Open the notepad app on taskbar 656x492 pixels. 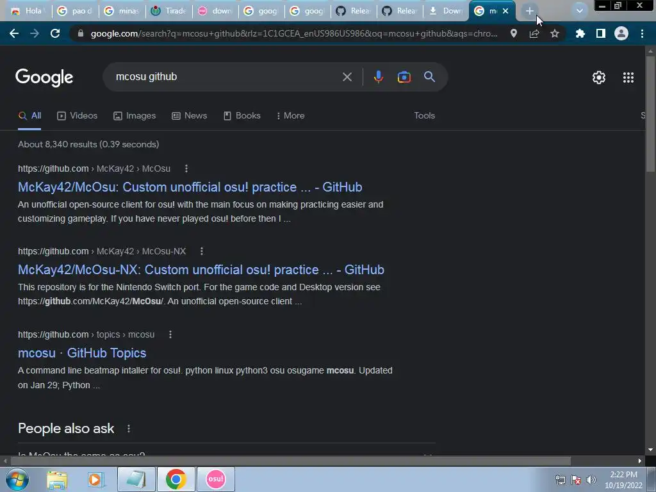[136, 479]
